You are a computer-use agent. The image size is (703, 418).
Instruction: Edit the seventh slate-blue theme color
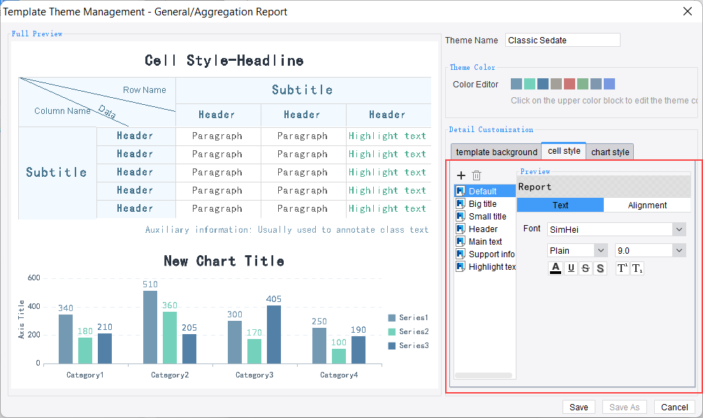[596, 84]
